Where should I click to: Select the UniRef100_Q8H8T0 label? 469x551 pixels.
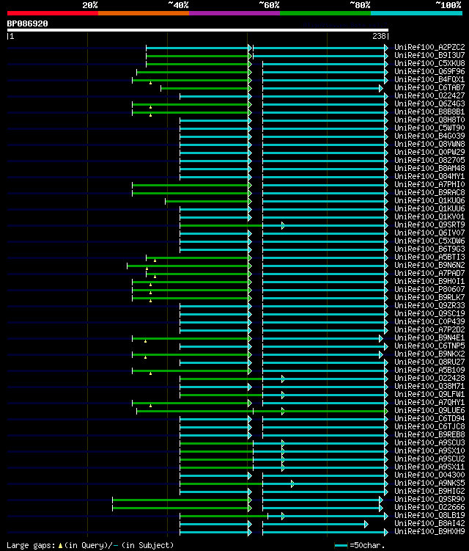coord(429,120)
